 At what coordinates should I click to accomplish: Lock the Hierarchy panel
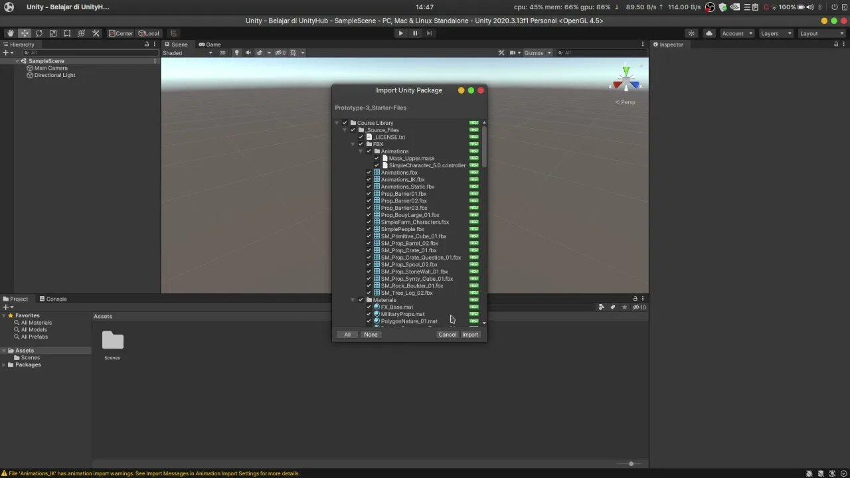point(147,44)
